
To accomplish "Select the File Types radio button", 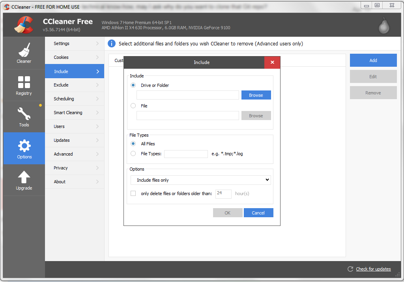I will pos(133,154).
